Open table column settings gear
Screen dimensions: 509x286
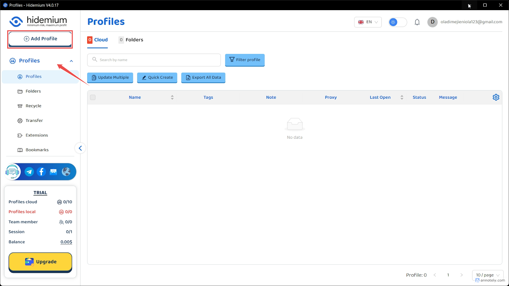coord(496,97)
